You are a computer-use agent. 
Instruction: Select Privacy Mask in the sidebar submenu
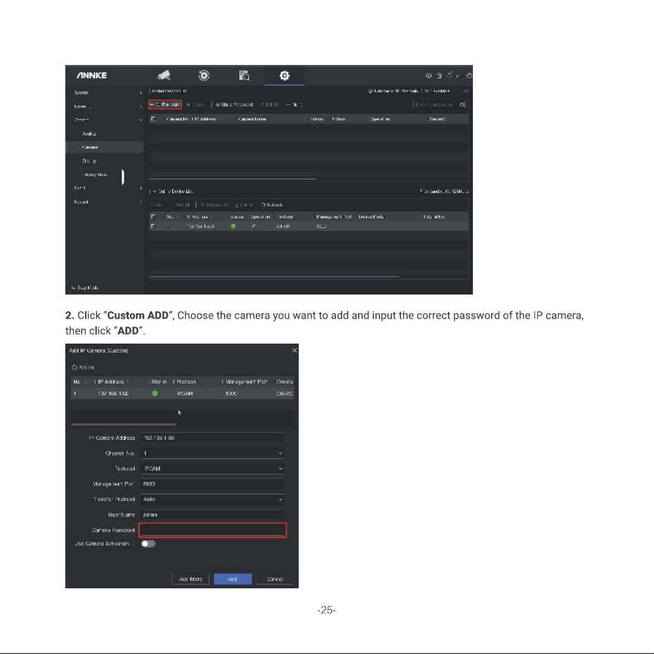95,175
